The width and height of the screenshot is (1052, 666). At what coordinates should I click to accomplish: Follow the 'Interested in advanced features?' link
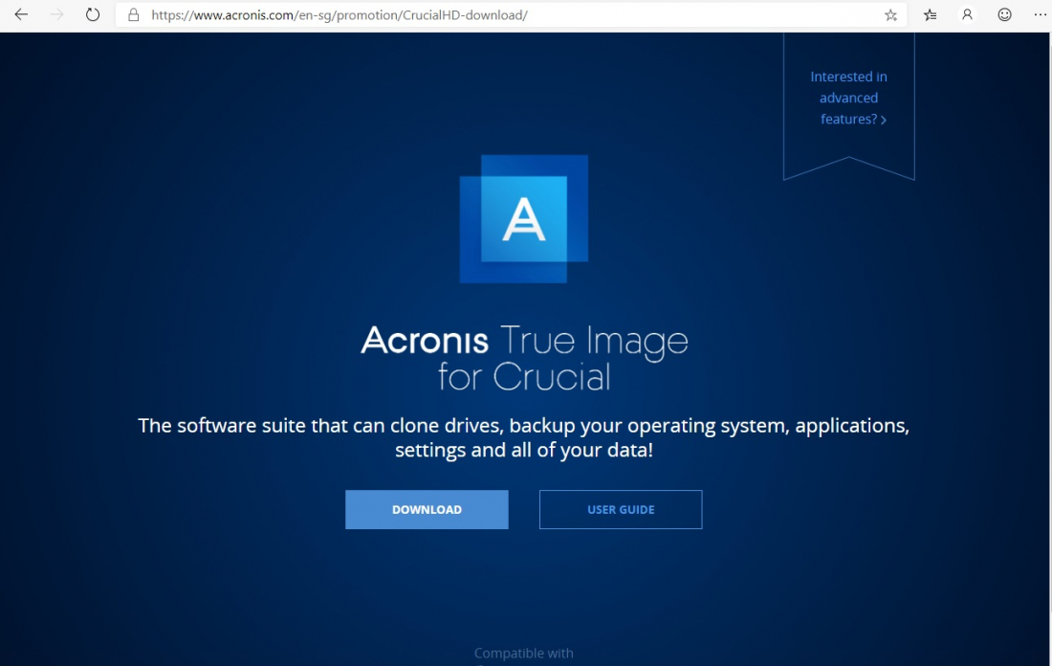[x=848, y=98]
